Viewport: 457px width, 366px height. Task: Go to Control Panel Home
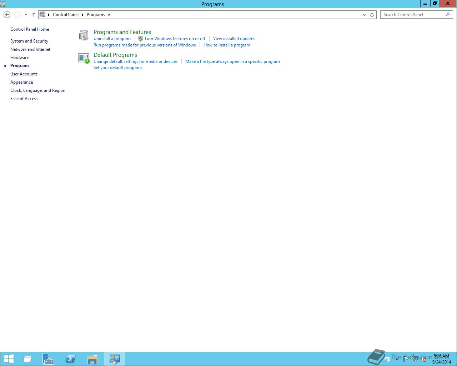(30, 29)
